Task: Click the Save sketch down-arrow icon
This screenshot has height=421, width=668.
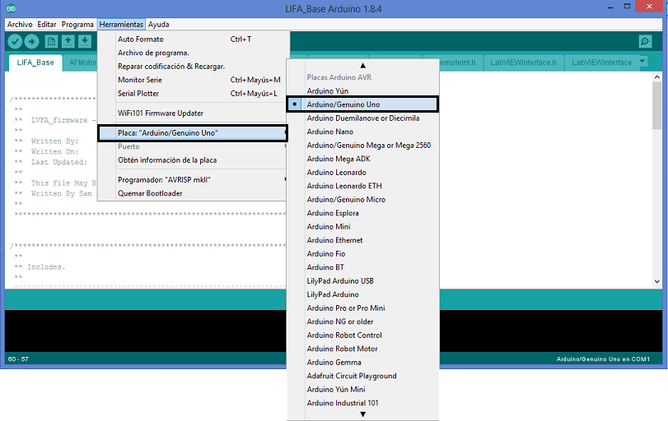Action: 85,41
